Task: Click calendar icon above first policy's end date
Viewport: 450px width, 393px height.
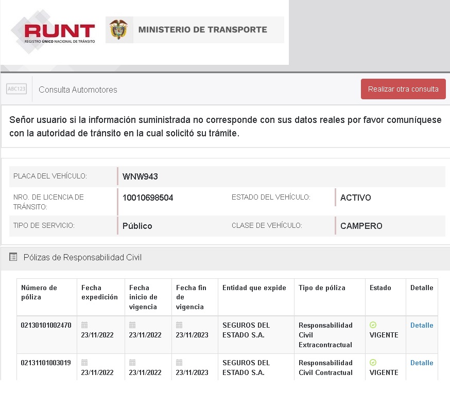Action: [x=179, y=325]
